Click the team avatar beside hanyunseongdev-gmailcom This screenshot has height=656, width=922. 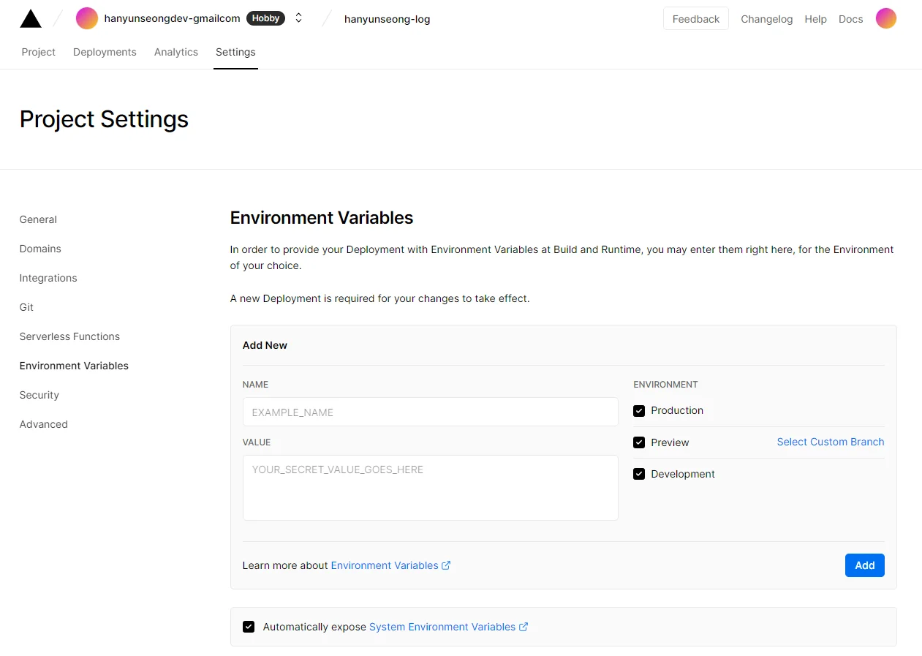click(87, 18)
